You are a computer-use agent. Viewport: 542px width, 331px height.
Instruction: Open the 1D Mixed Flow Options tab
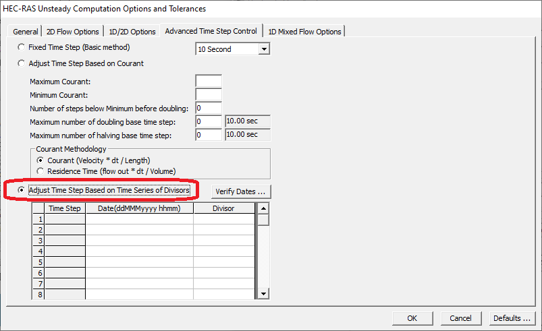coord(304,32)
